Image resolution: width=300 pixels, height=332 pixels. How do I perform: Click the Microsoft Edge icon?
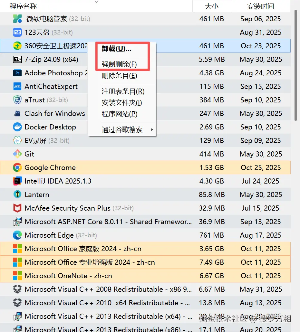[17, 235]
